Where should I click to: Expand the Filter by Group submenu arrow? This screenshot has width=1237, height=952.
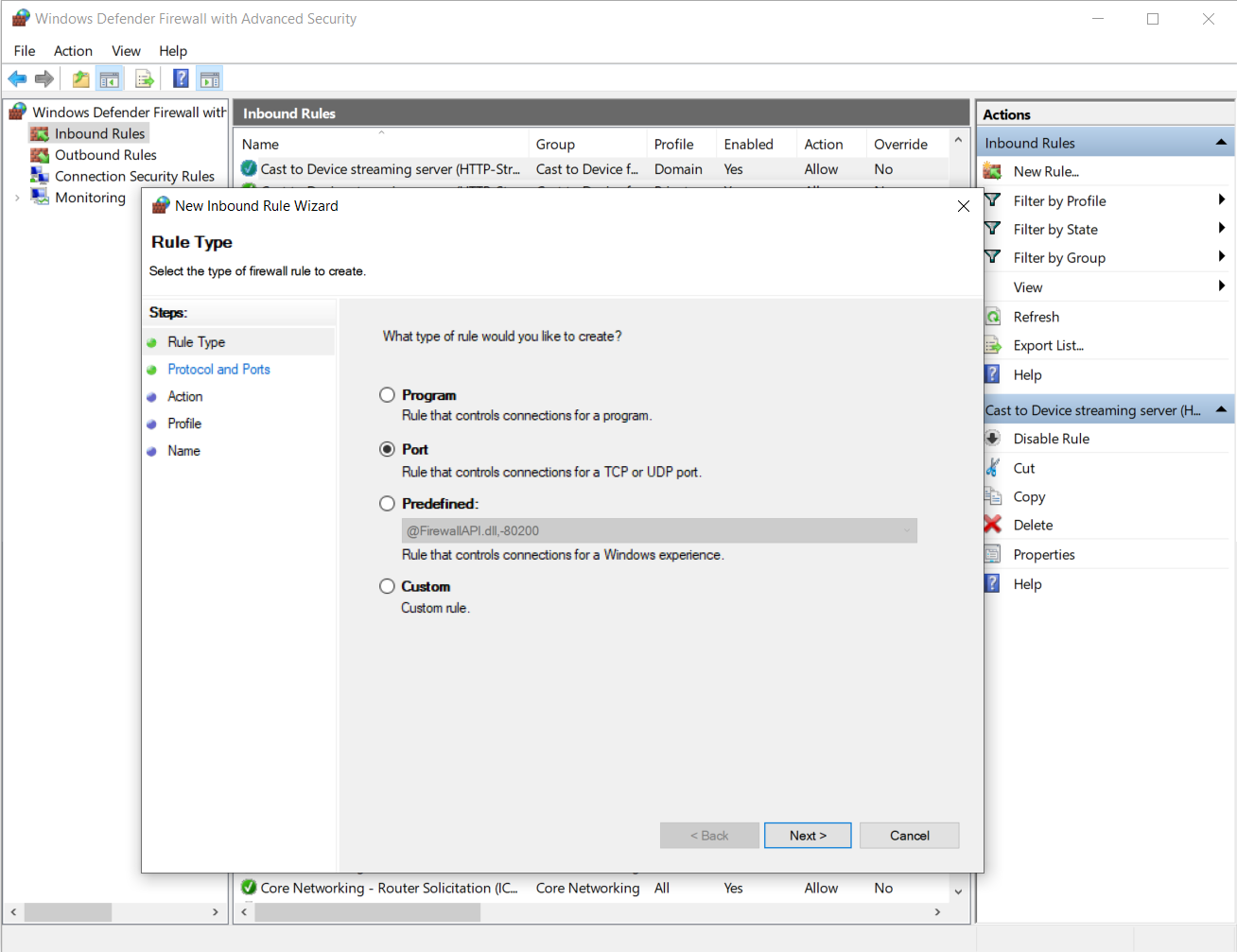click(1221, 256)
